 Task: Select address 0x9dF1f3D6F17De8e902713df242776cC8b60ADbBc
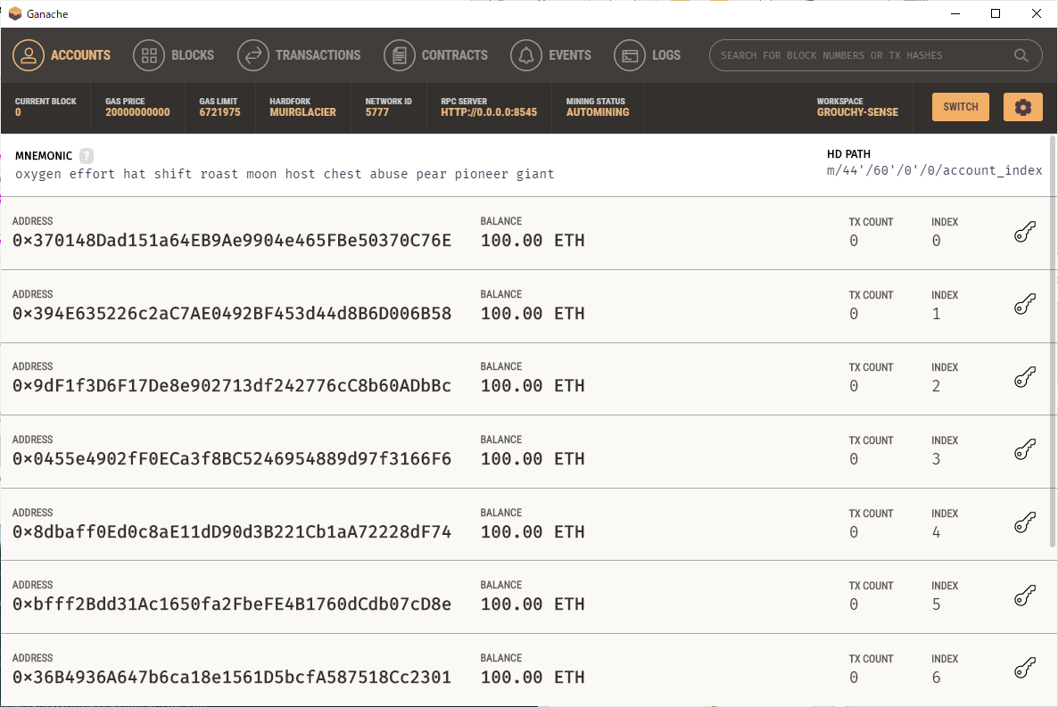[x=231, y=386]
